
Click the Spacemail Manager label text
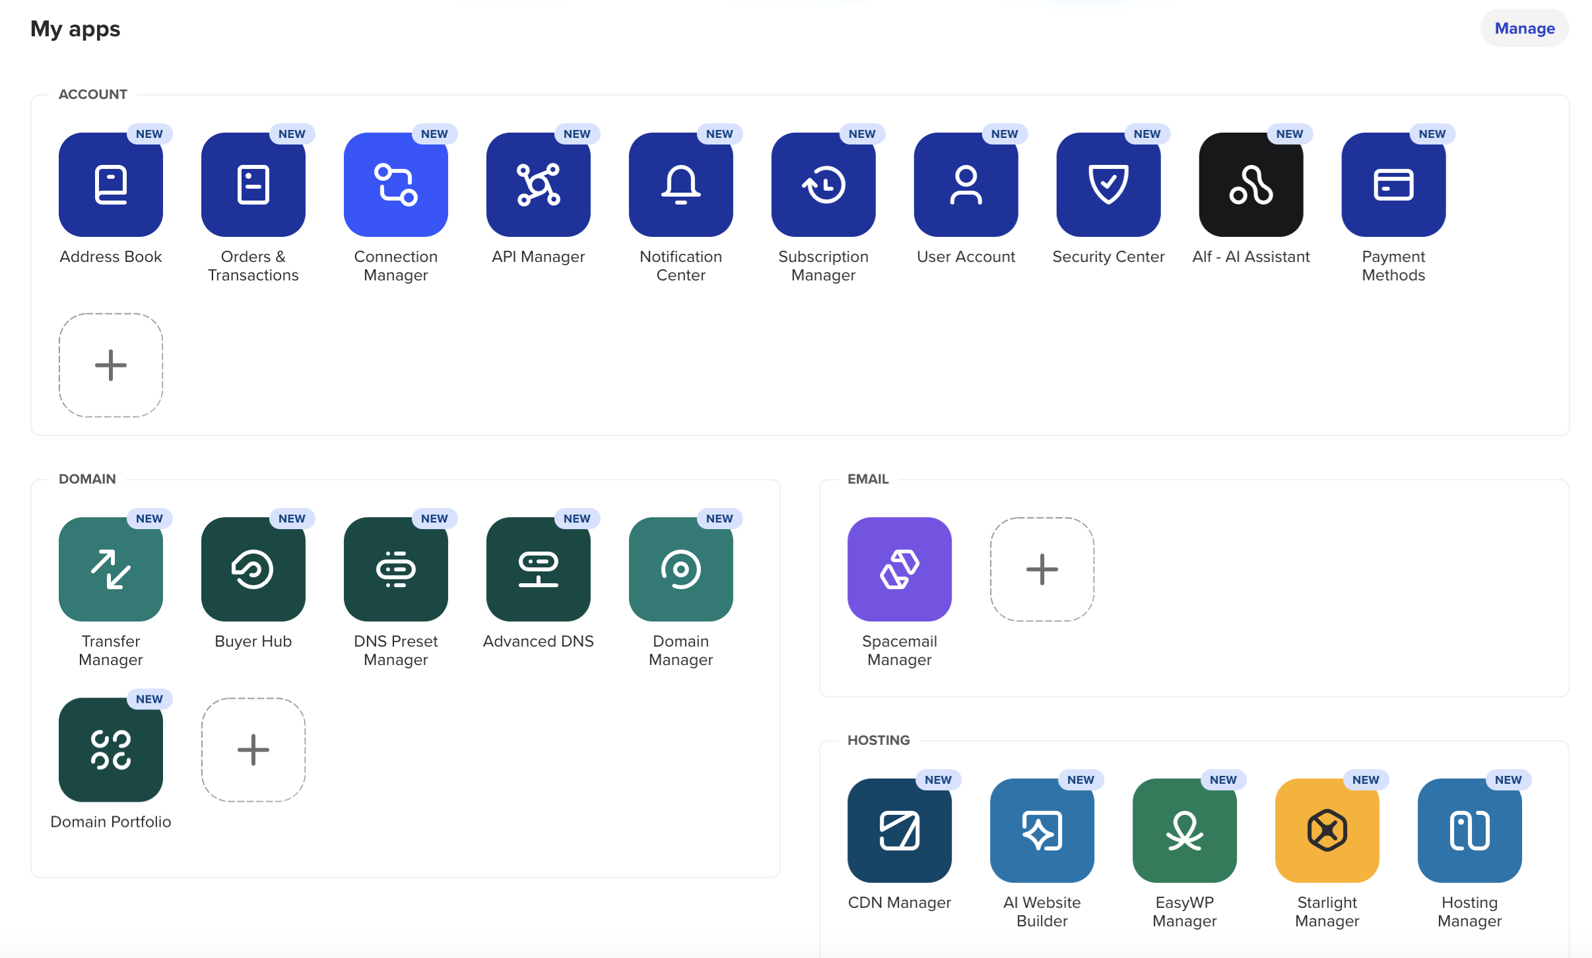(x=900, y=651)
